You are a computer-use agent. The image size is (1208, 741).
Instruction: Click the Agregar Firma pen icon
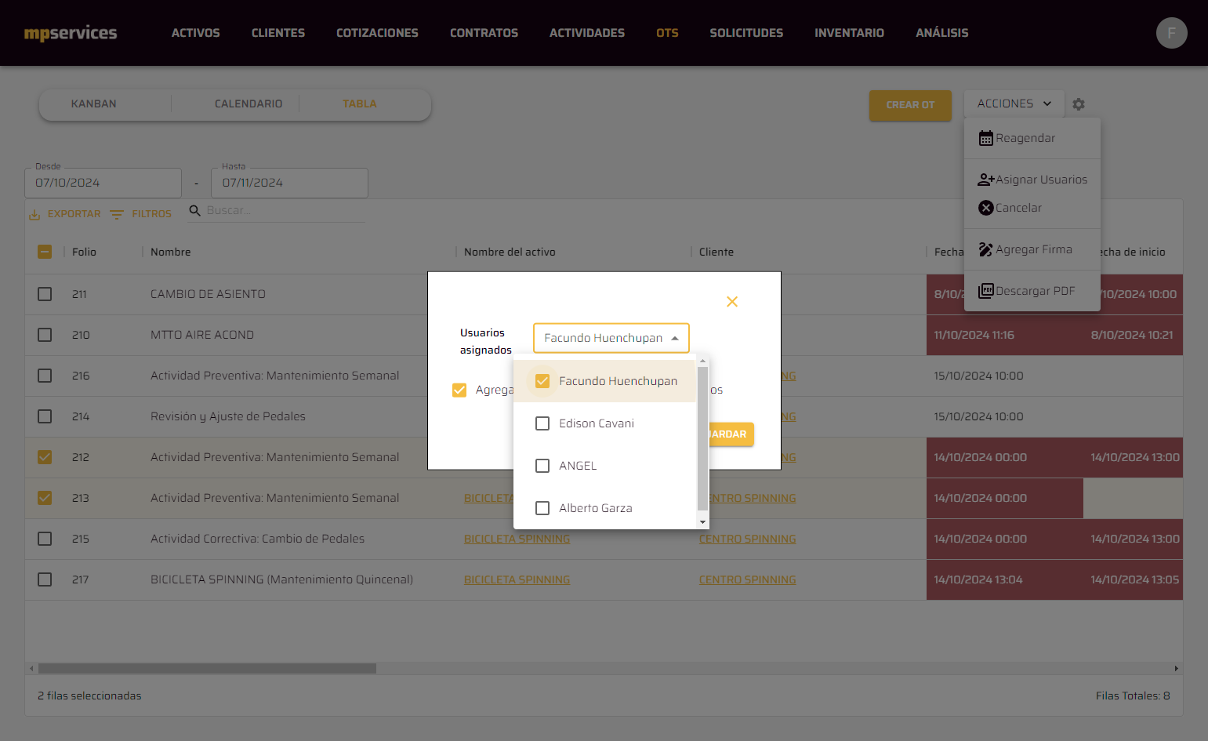[986, 249]
